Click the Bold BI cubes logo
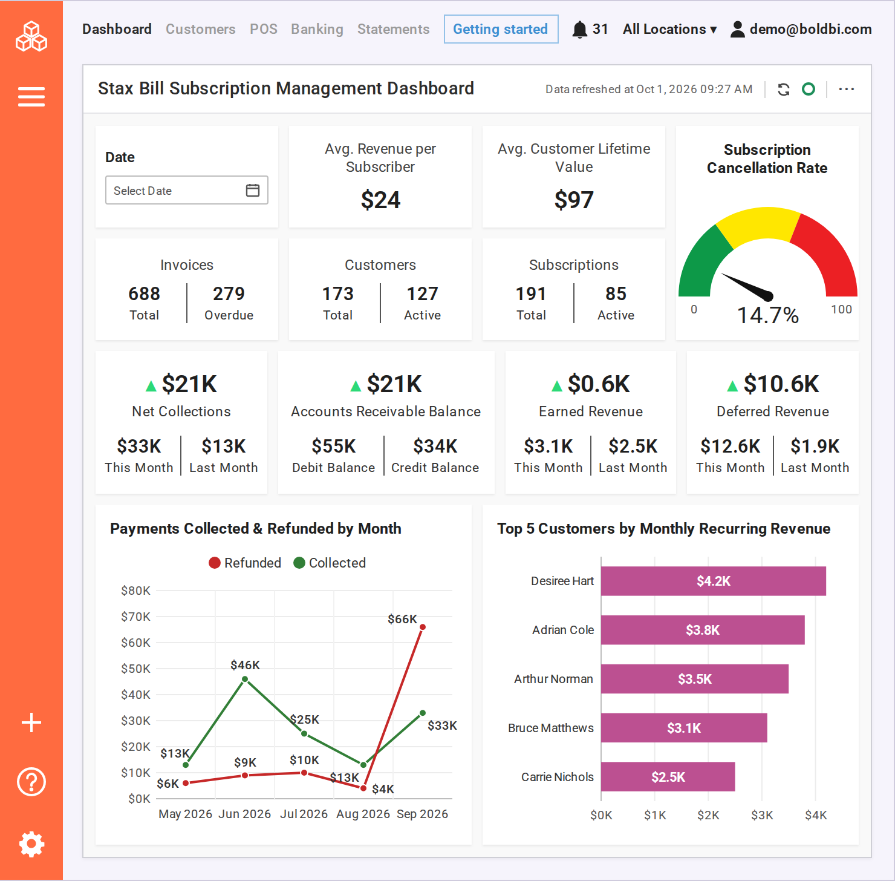The width and height of the screenshot is (895, 881). 31,36
